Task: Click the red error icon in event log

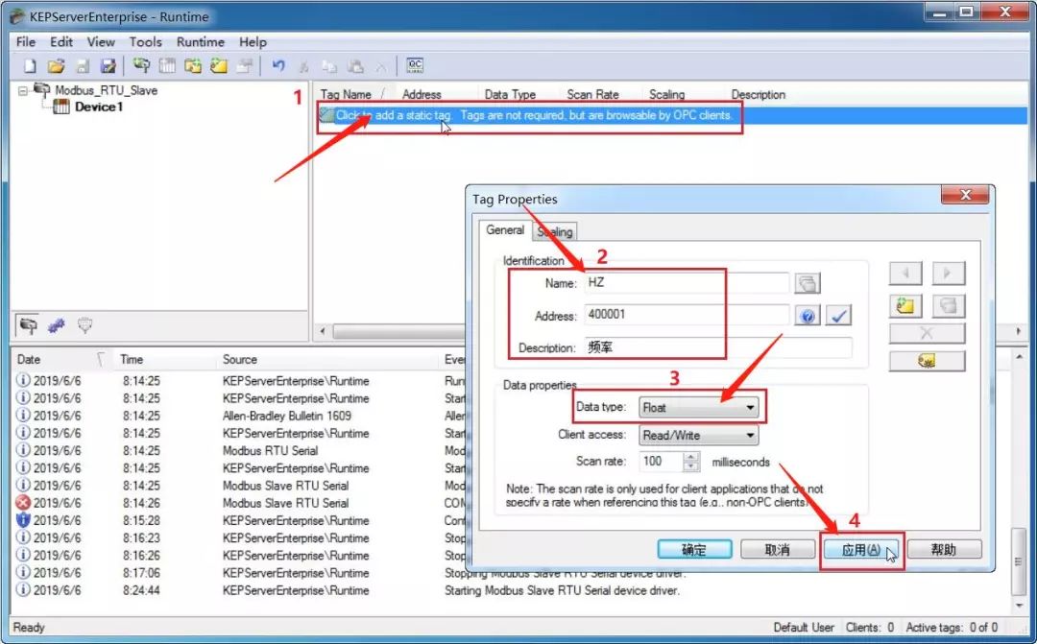Action: pos(23,503)
